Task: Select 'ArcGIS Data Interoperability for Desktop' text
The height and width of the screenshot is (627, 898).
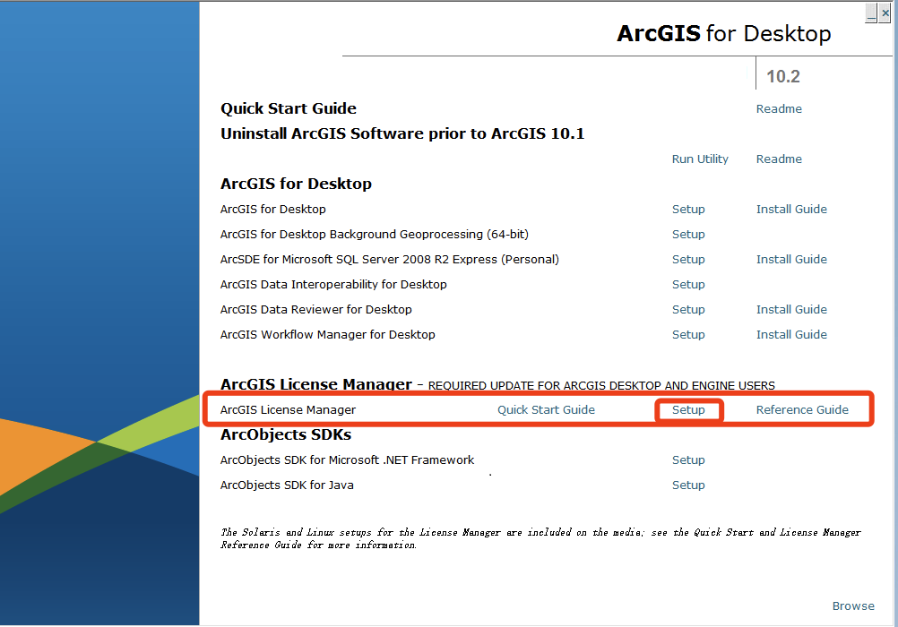Action: coord(333,285)
